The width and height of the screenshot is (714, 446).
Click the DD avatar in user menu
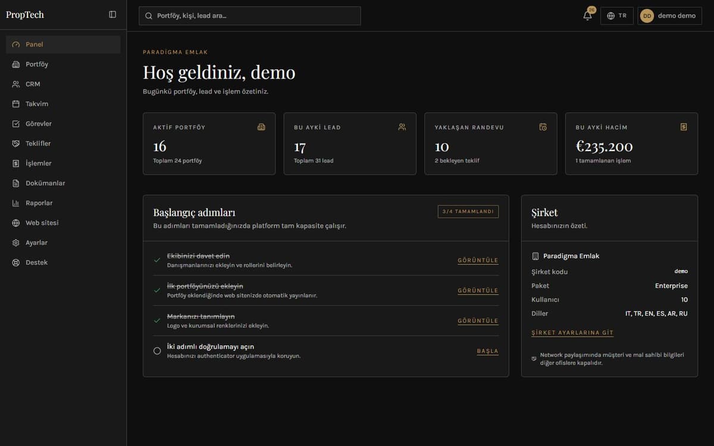pos(647,16)
